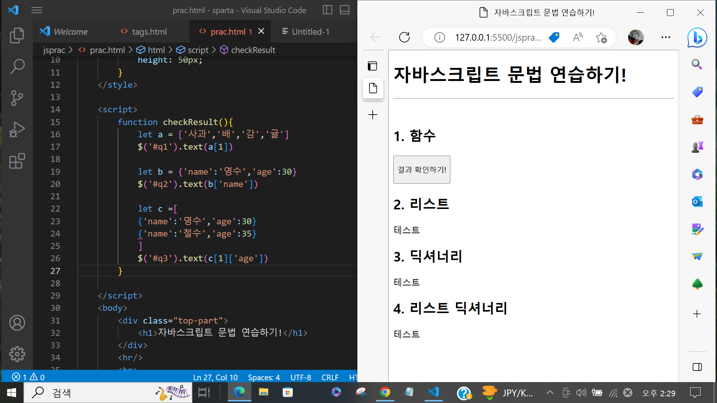The width and height of the screenshot is (717, 403).
Task: Open problems from errors and warnings indicator
Action: coord(28,377)
